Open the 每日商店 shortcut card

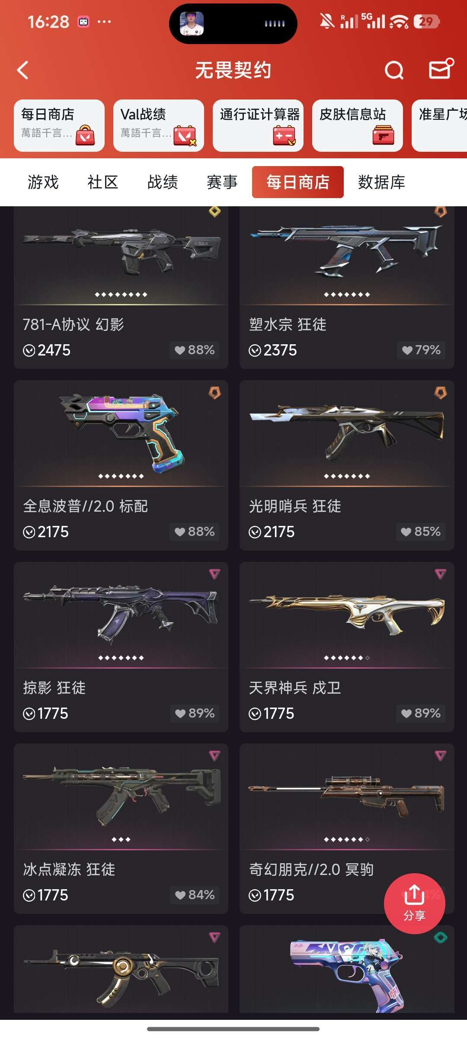[59, 125]
